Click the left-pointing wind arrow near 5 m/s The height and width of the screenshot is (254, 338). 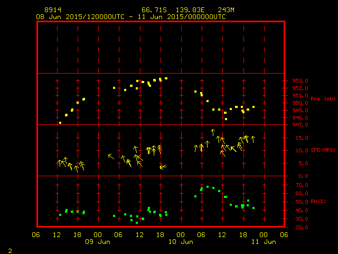click(x=163, y=167)
